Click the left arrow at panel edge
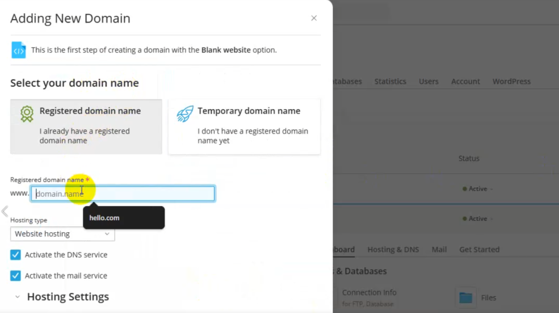The height and width of the screenshot is (313, 559). click(5, 211)
